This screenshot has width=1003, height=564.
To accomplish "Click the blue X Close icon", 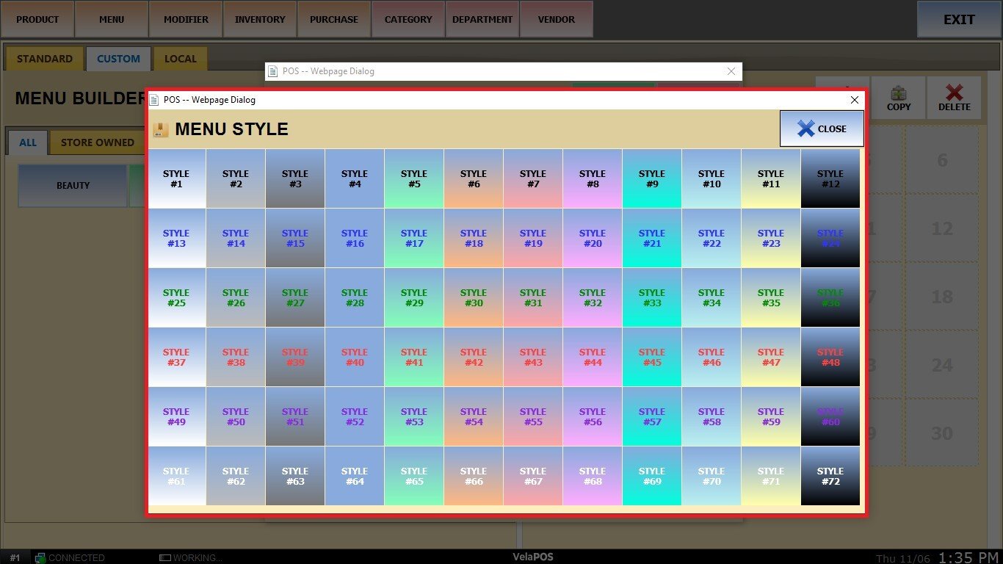I will tap(805, 129).
